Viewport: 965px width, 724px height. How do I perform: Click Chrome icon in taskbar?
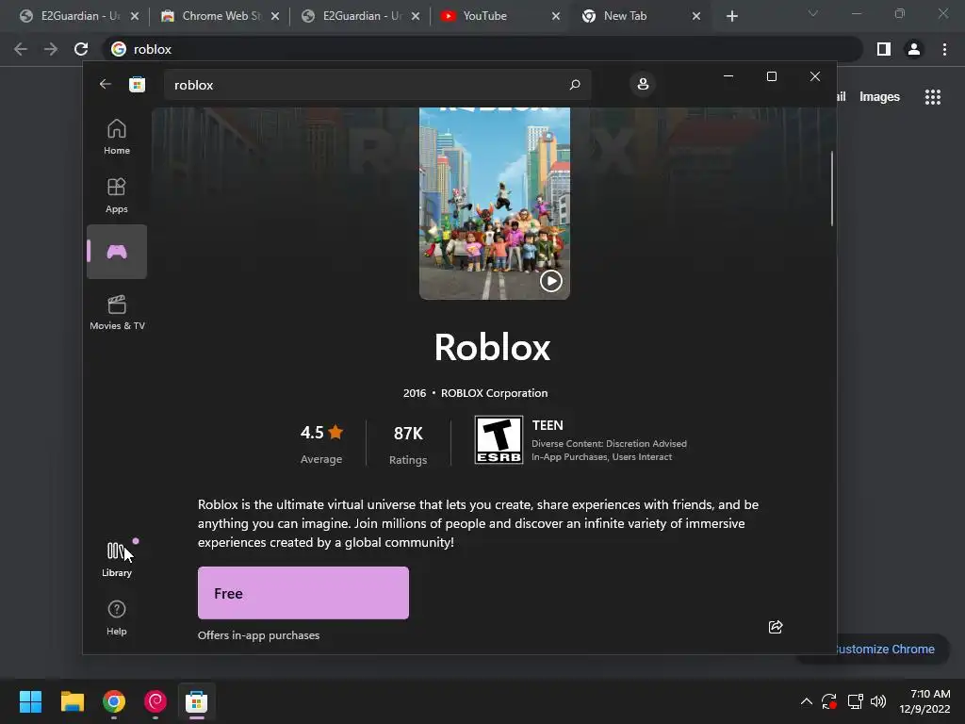coord(114,701)
